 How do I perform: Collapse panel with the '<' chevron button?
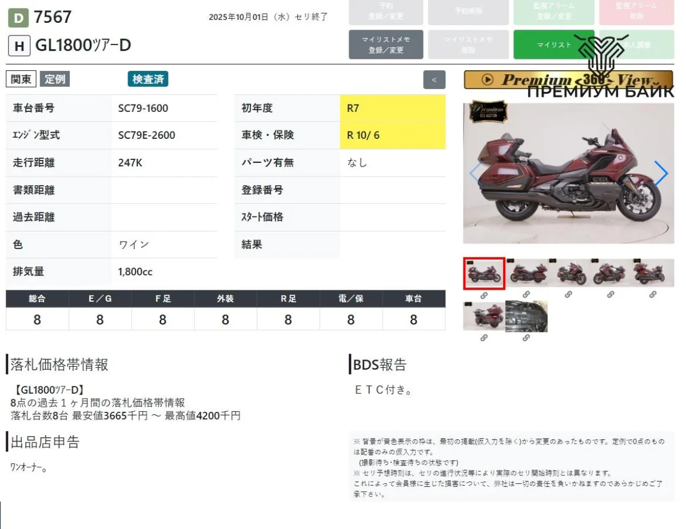(x=434, y=80)
